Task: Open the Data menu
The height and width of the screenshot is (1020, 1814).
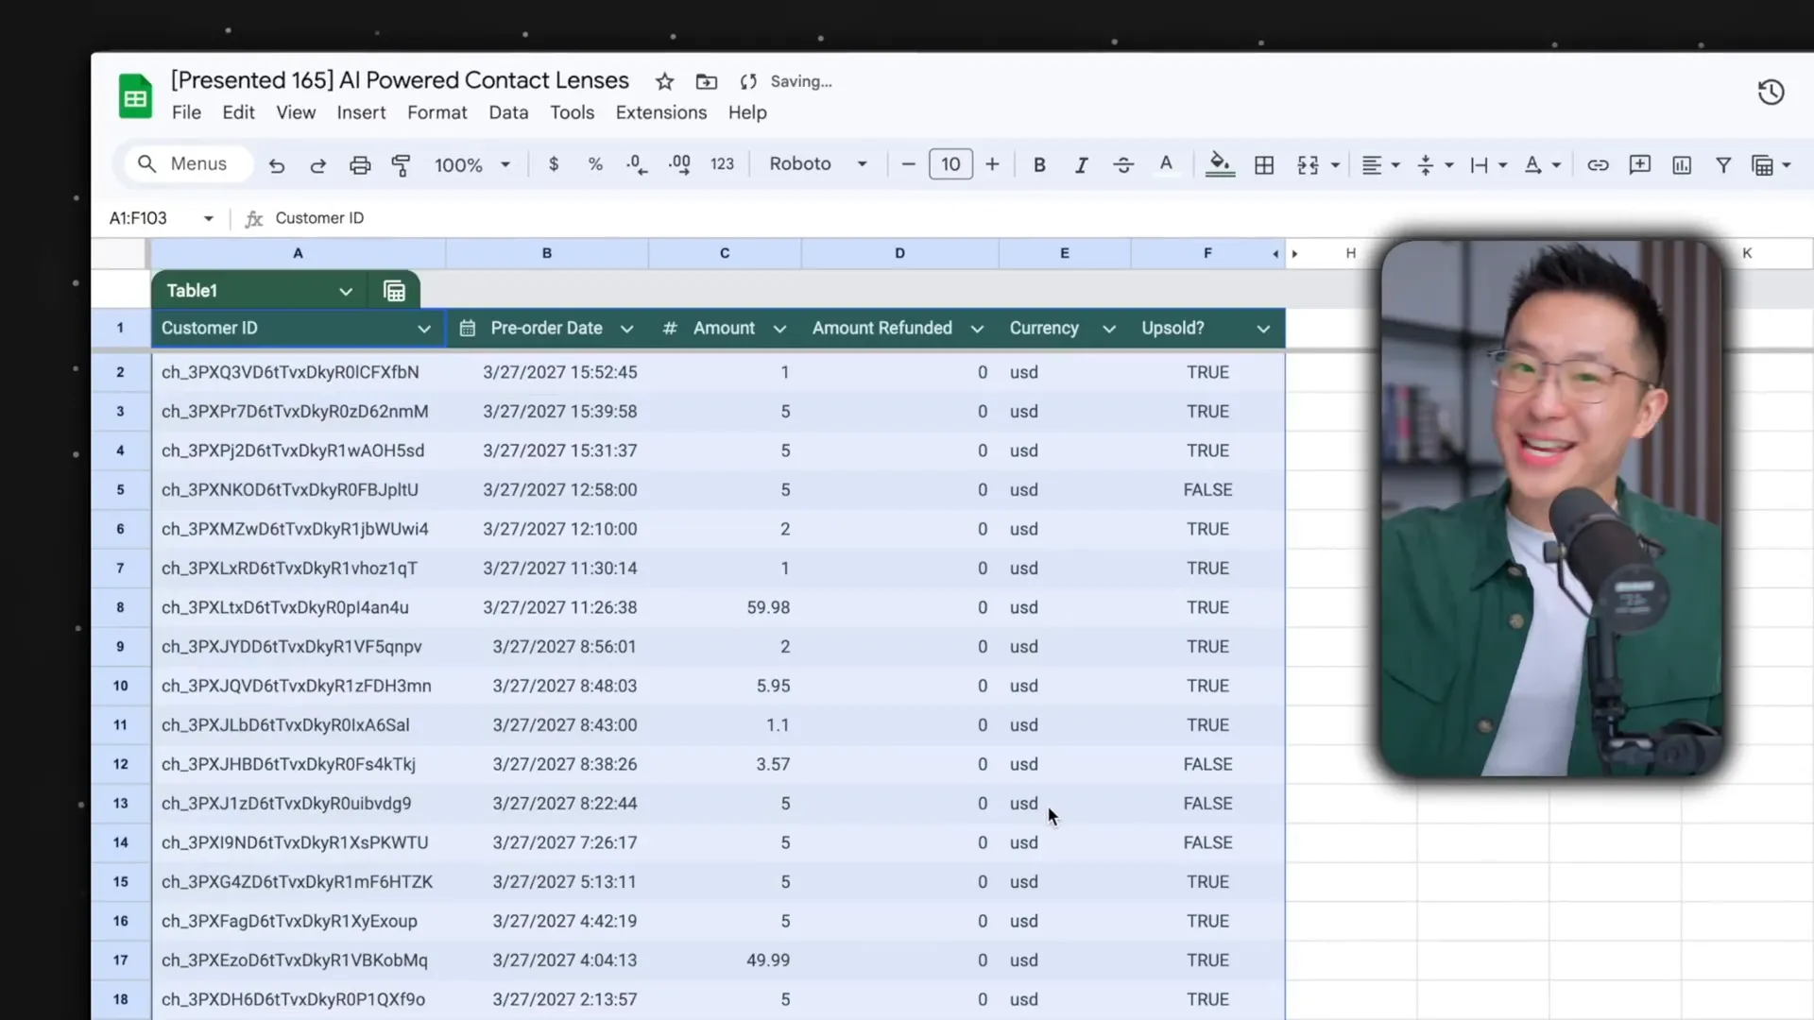Action: (508, 112)
